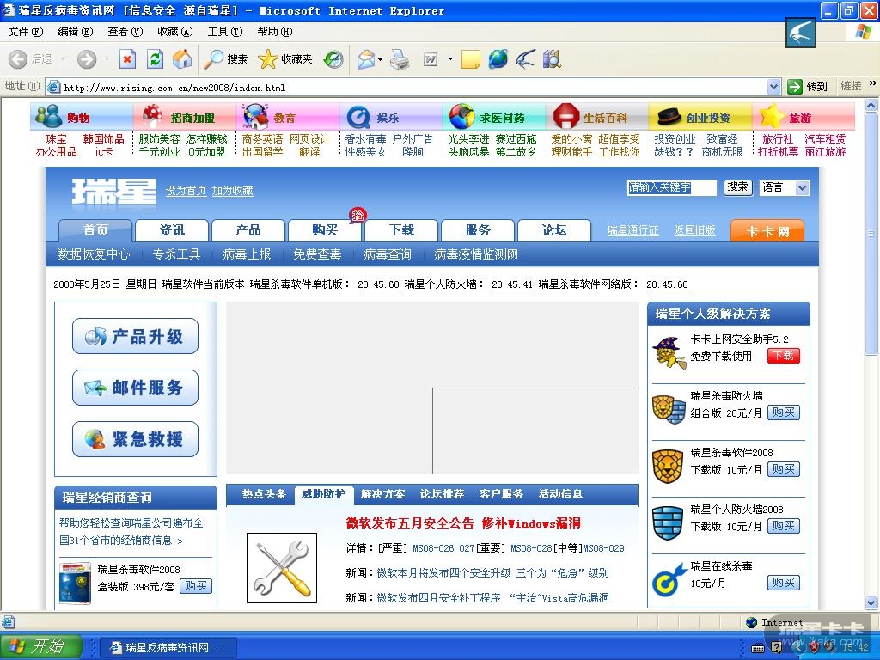Click the 返回旧版 link
Viewport: 880px width, 660px height.
[694, 230]
